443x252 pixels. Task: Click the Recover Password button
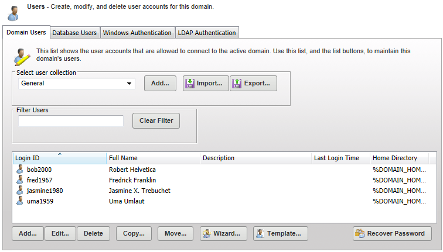pos(392,234)
